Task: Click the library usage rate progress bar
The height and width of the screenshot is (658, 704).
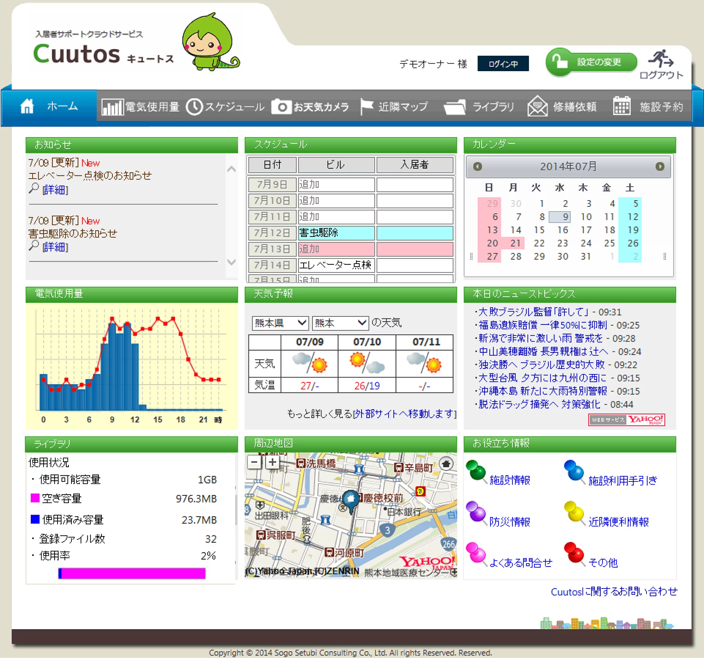Action: click(132, 573)
